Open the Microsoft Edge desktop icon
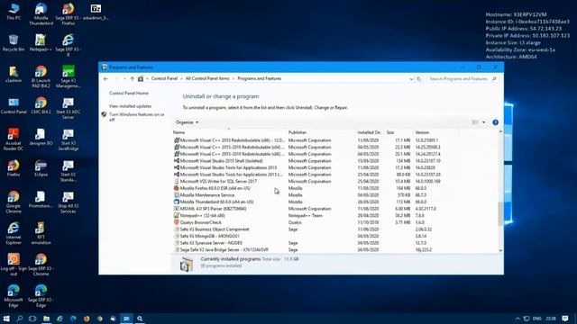 [x=14, y=296]
